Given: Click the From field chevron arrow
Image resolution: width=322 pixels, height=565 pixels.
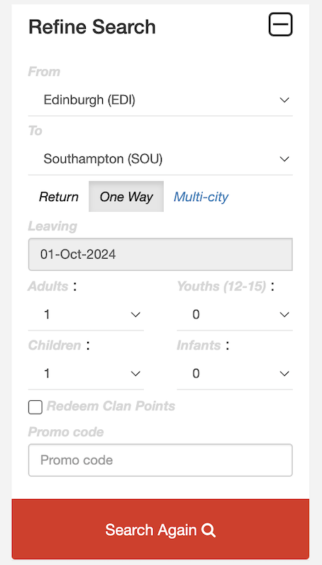Looking at the screenshot, I should tap(284, 99).
